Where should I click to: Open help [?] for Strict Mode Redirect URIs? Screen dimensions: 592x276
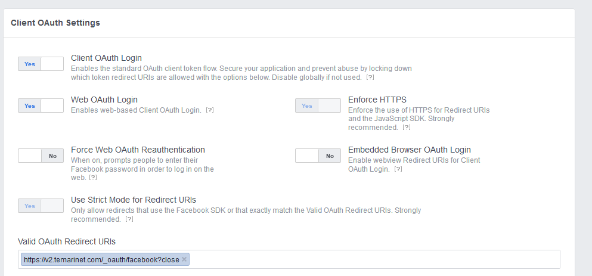click(x=129, y=219)
